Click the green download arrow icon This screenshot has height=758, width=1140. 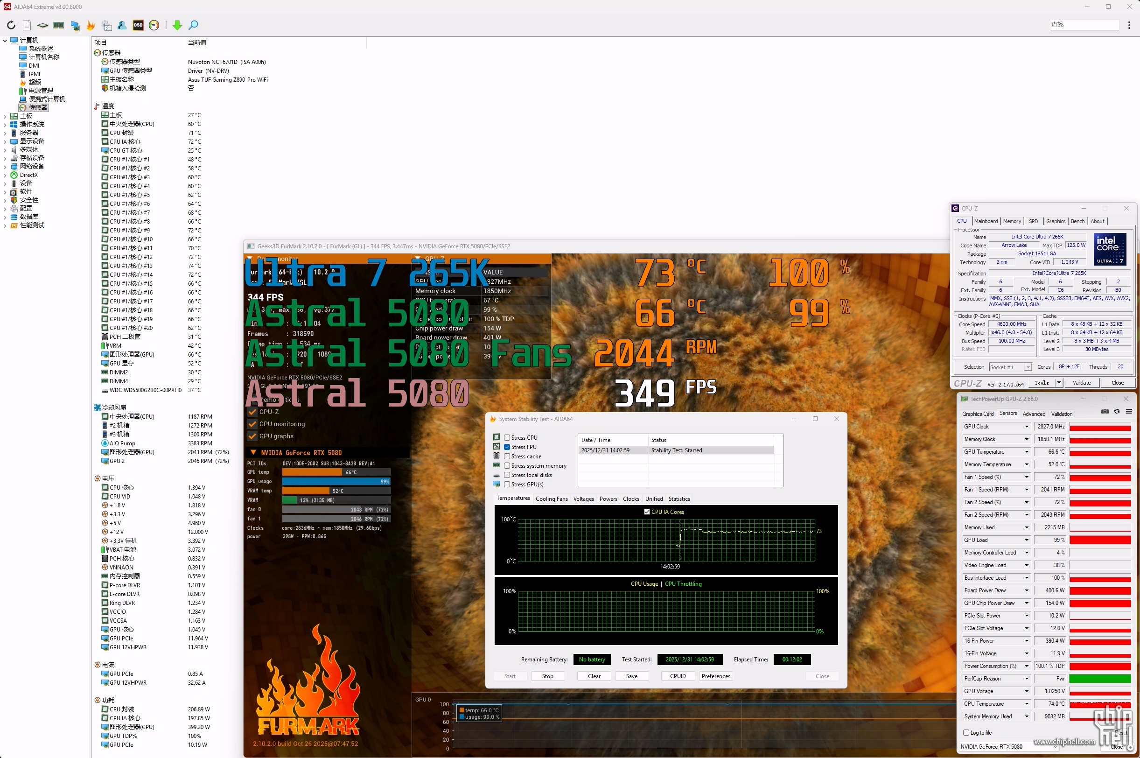coord(177,25)
